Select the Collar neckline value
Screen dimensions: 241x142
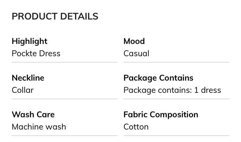(23, 90)
